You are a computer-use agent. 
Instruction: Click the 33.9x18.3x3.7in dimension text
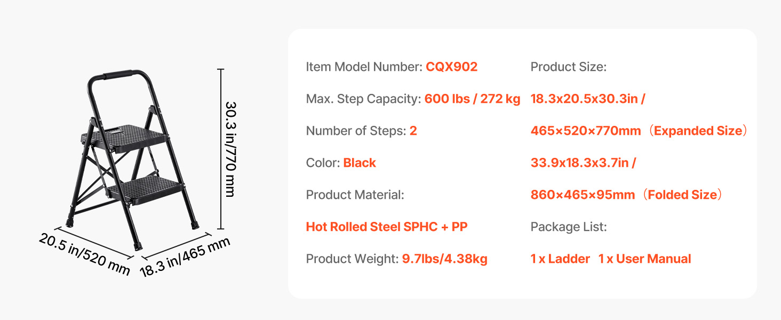(x=583, y=163)
